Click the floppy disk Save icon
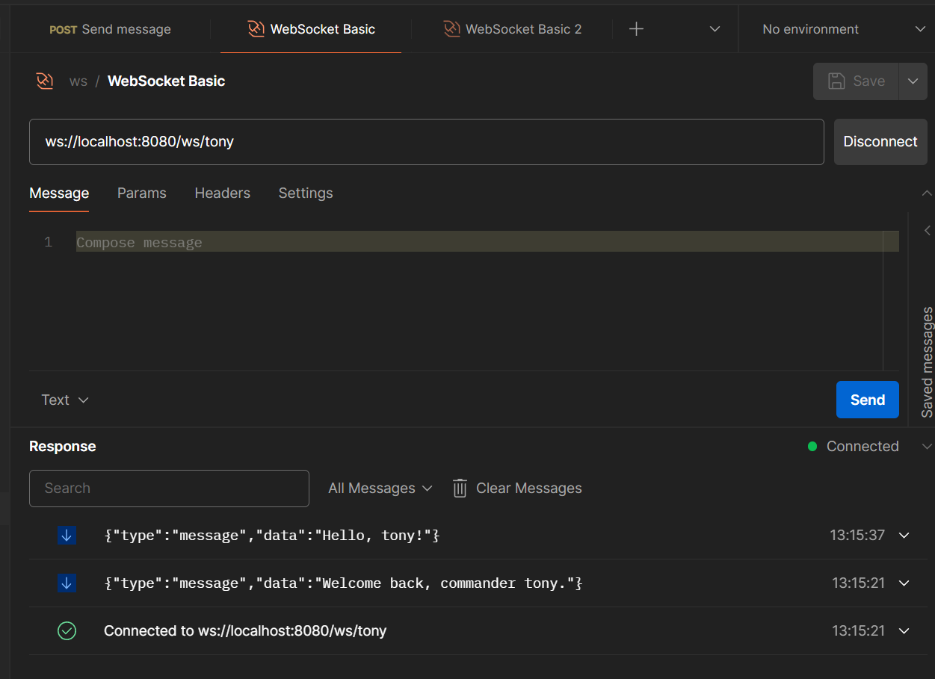935x679 pixels. 837,81
